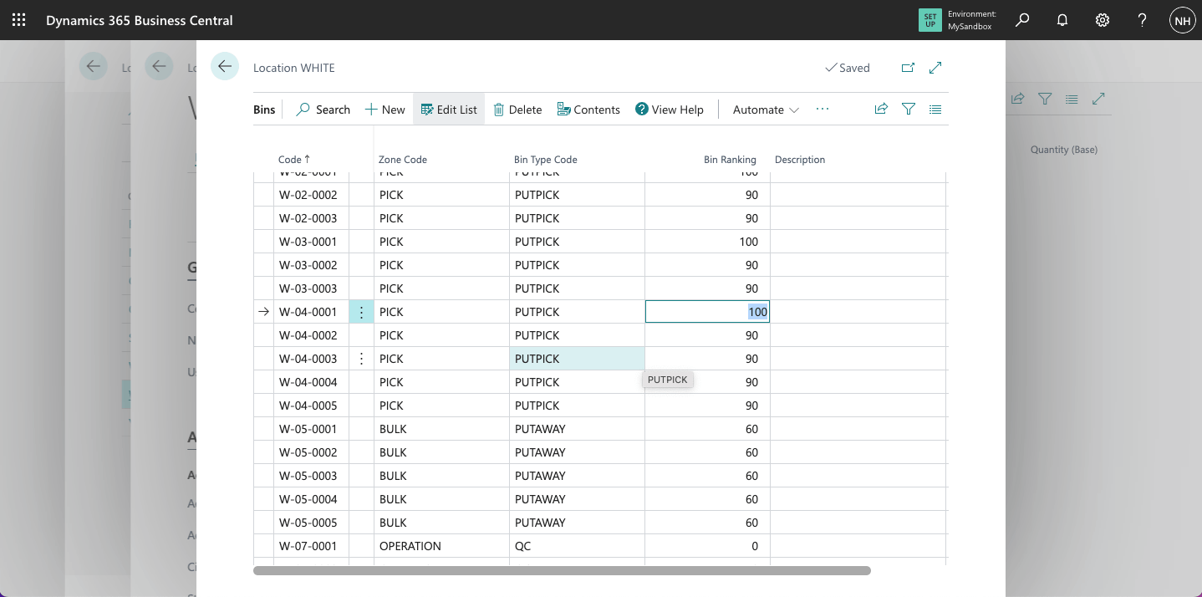Open page in new window icon
The height and width of the screenshot is (597, 1202).
click(908, 68)
